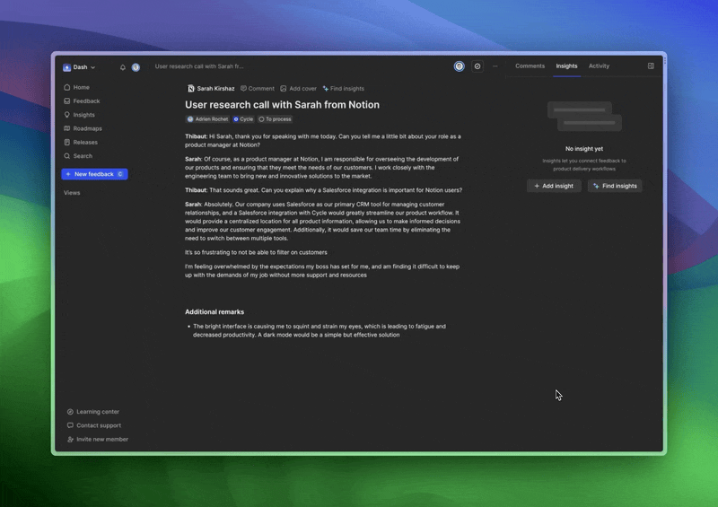Click the 'No insight yet' text
This screenshot has height=507, width=718.
584,149
